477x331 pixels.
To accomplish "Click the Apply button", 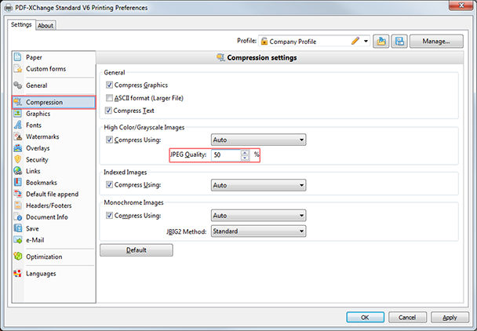I will [450, 318].
